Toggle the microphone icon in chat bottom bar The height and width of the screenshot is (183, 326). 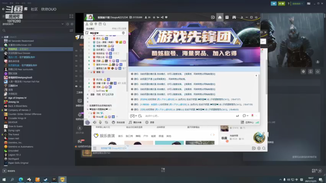100,122
